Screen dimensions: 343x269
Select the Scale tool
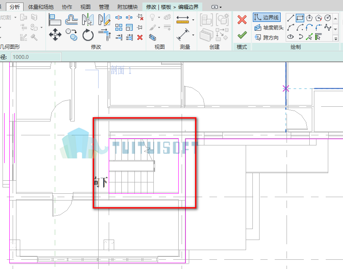(x=129, y=27)
